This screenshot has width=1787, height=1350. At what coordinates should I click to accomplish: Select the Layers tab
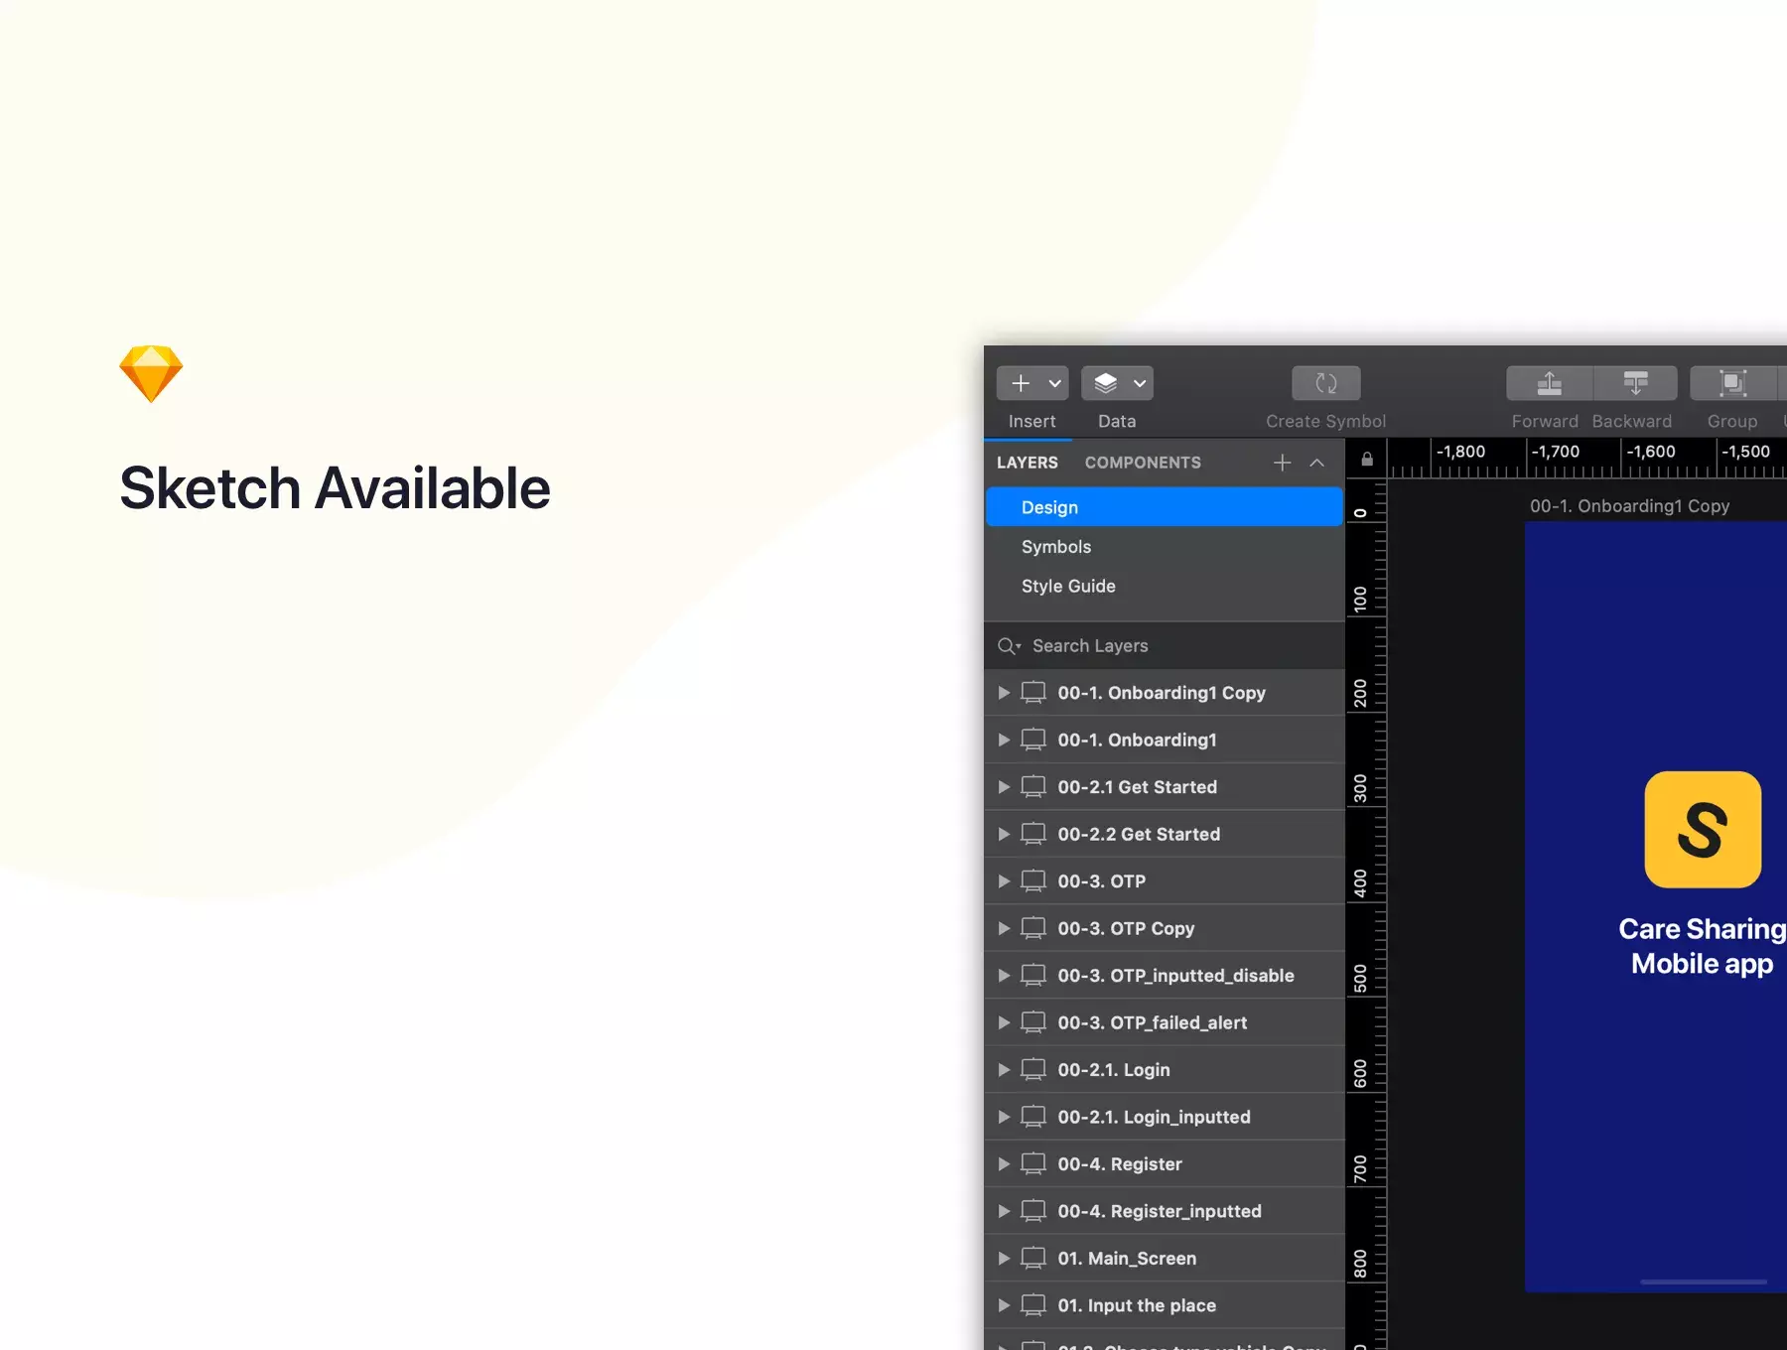point(1028,463)
